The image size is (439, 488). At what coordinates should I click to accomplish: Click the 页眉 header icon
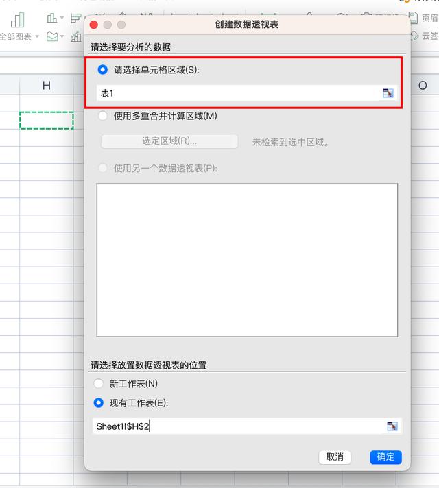pos(413,18)
